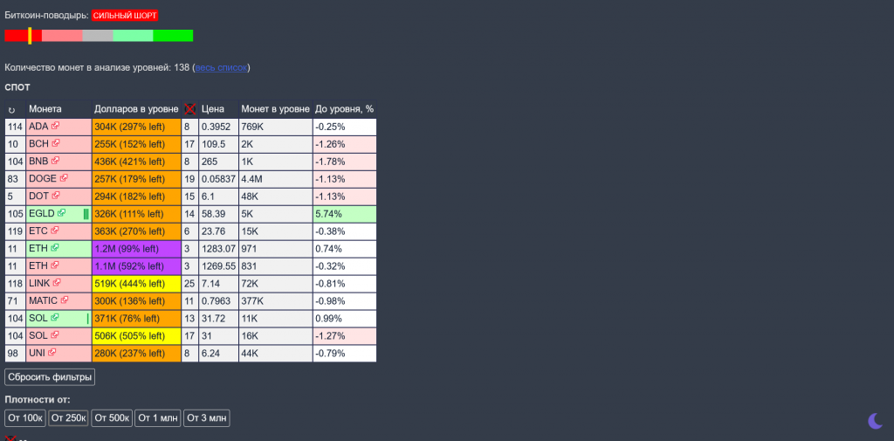Sort by the "Монета" column header
Image resolution: width=894 pixels, height=441 pixels.
point(45,109)
